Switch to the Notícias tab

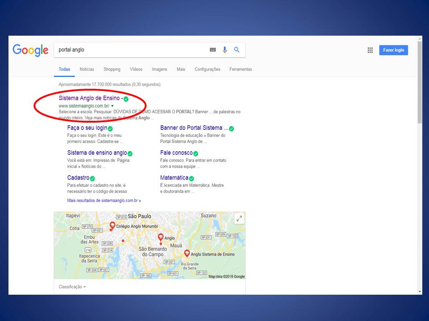87,70
